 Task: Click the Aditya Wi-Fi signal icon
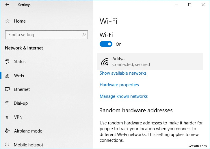105,62
